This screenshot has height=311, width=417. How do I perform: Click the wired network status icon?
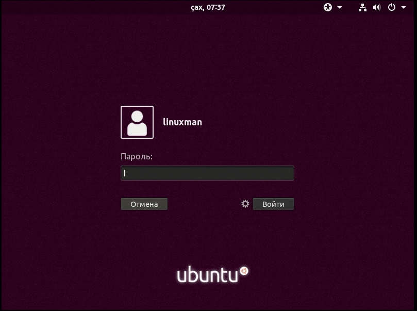pos(362,7)
